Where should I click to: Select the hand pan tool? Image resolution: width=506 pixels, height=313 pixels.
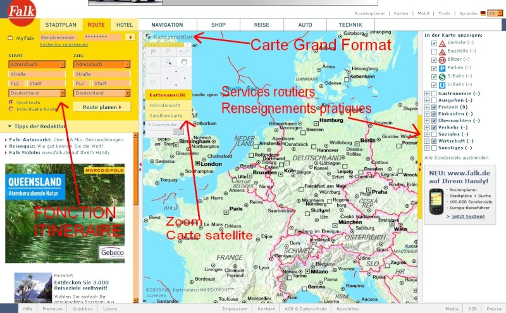coord(183,61)
